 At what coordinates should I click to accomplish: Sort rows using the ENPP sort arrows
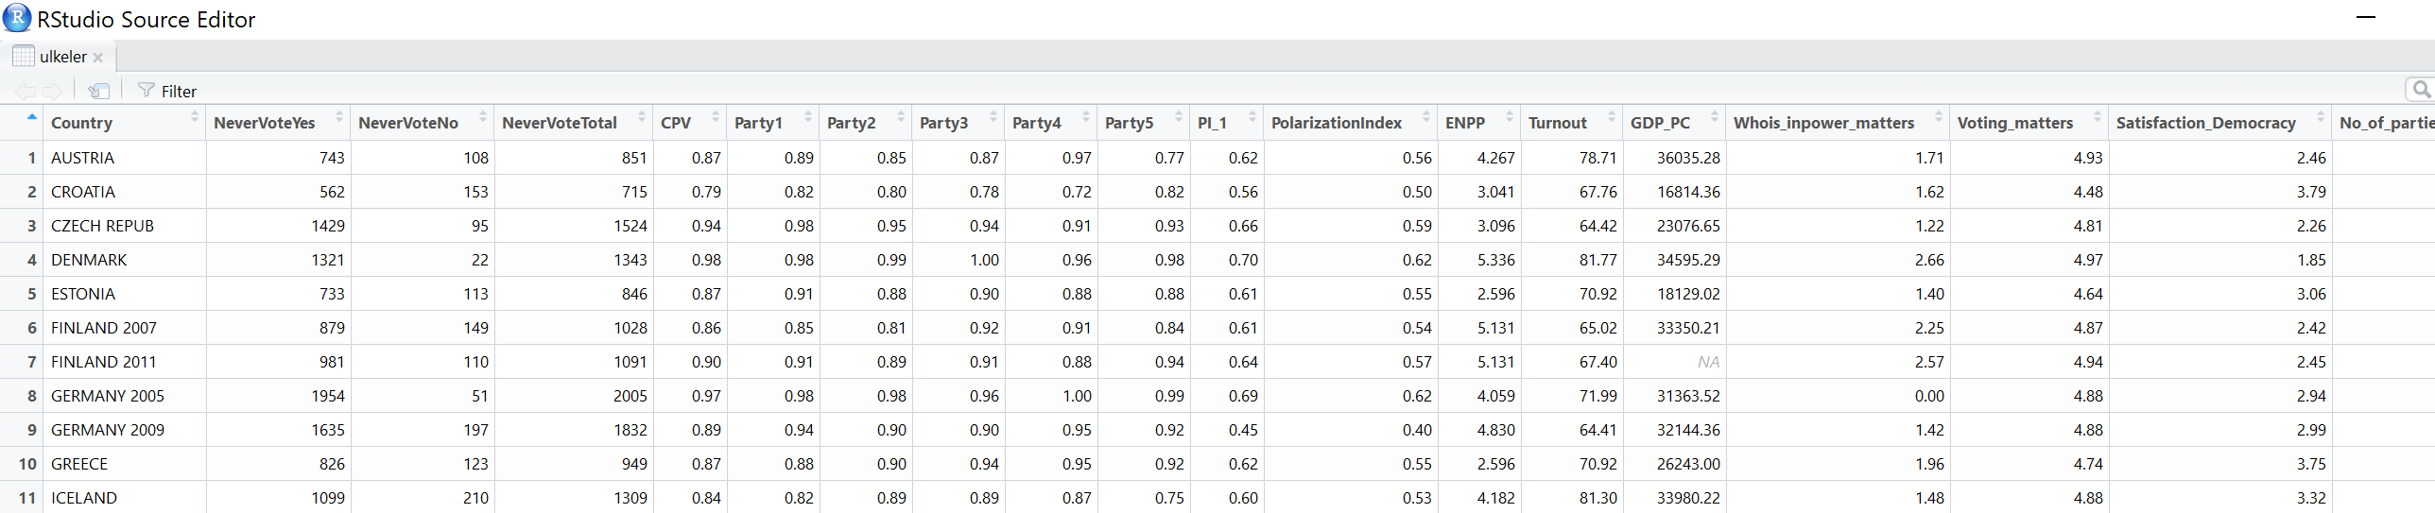point(1509,118)
